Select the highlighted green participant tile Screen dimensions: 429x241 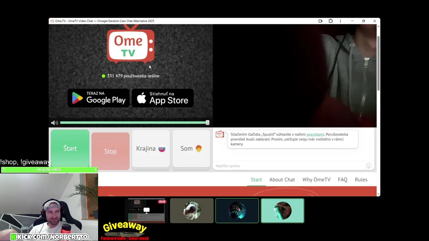click(x=283, y=211)
